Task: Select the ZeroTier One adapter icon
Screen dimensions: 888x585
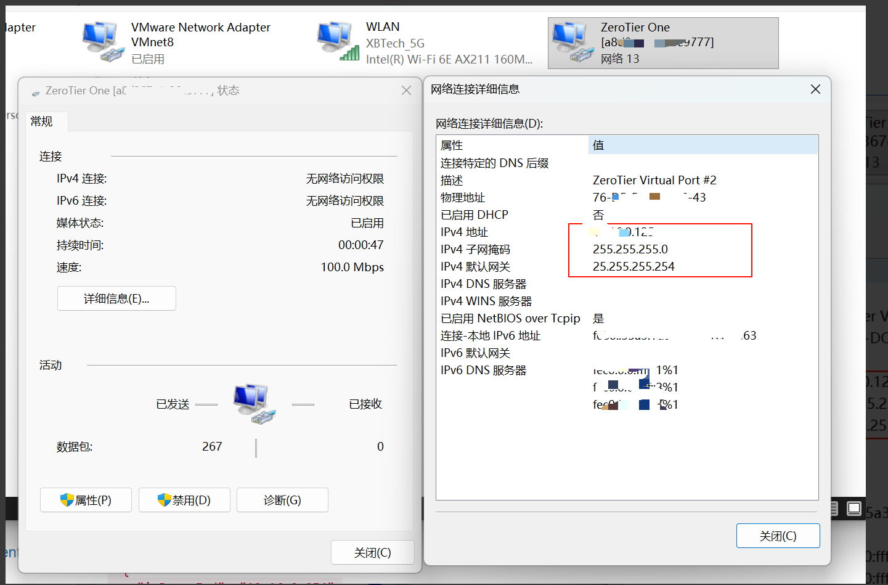Action: 572,42
